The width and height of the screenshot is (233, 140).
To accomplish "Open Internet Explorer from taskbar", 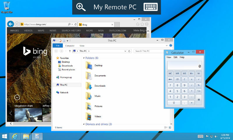I will click(15, 136).
